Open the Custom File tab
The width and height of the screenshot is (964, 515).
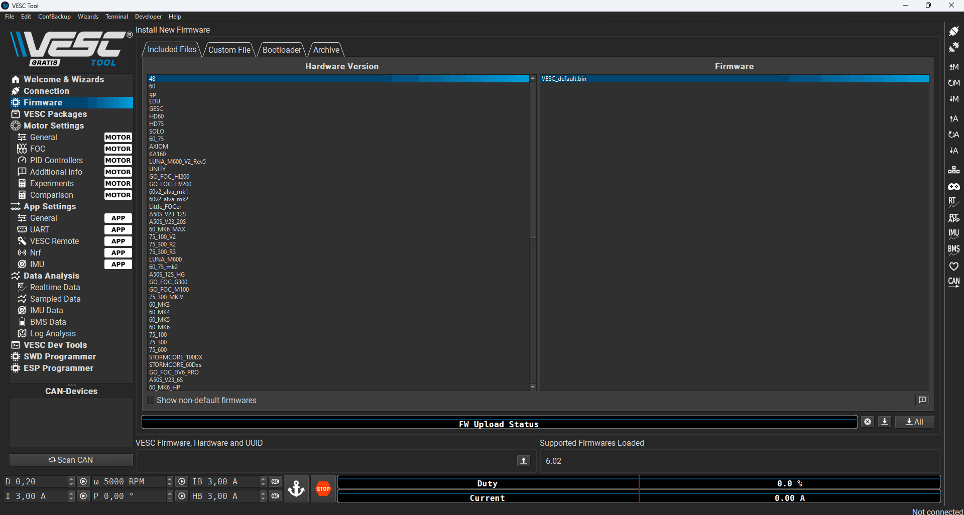[229, 50]
